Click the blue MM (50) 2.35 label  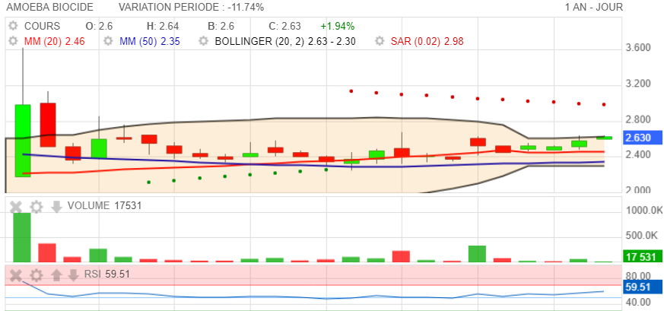point(150,42)
